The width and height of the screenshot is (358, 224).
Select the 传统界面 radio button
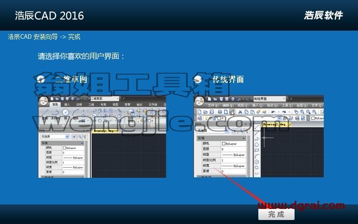(x=198, y=79)
